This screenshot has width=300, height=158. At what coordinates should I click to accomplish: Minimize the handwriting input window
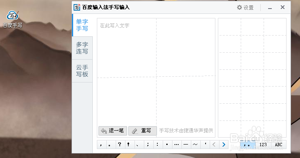pyautogui.click(x=270, y=8)
